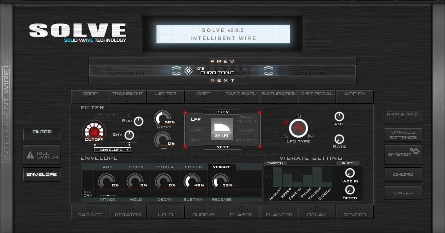This screenshot has width=445, height=233.
Task: Switch to the Pitch B envelope tab
Action: [193, 167]
